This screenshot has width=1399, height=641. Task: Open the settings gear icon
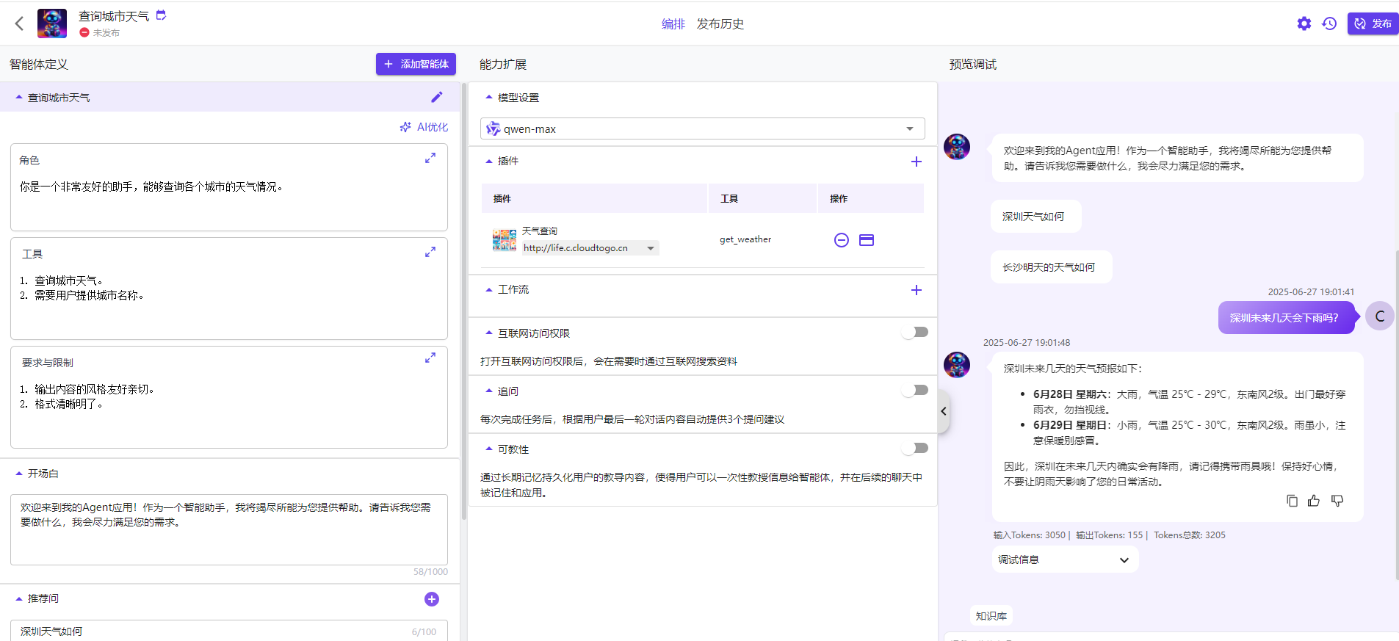tap(1304, 23)
